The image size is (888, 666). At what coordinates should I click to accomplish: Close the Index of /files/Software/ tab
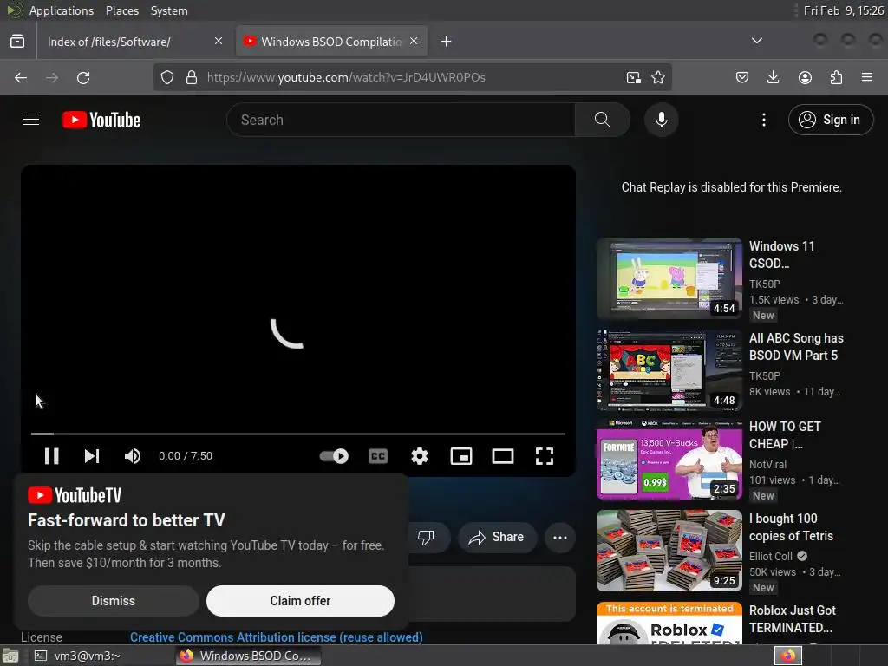click(x=219, y=41)
